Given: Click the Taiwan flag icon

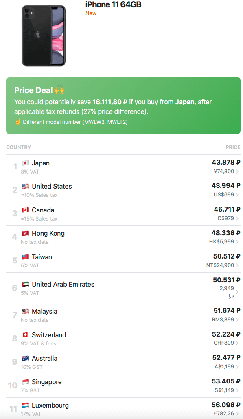Looking at the screenshot, I should (x=25, y=257).
